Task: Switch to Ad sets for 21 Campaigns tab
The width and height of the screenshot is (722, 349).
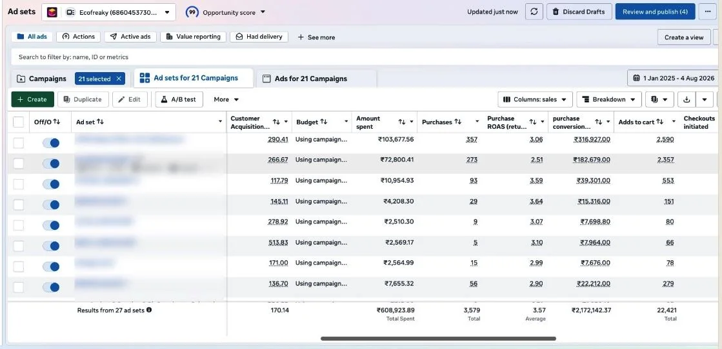Action: [x=194, y=78]
